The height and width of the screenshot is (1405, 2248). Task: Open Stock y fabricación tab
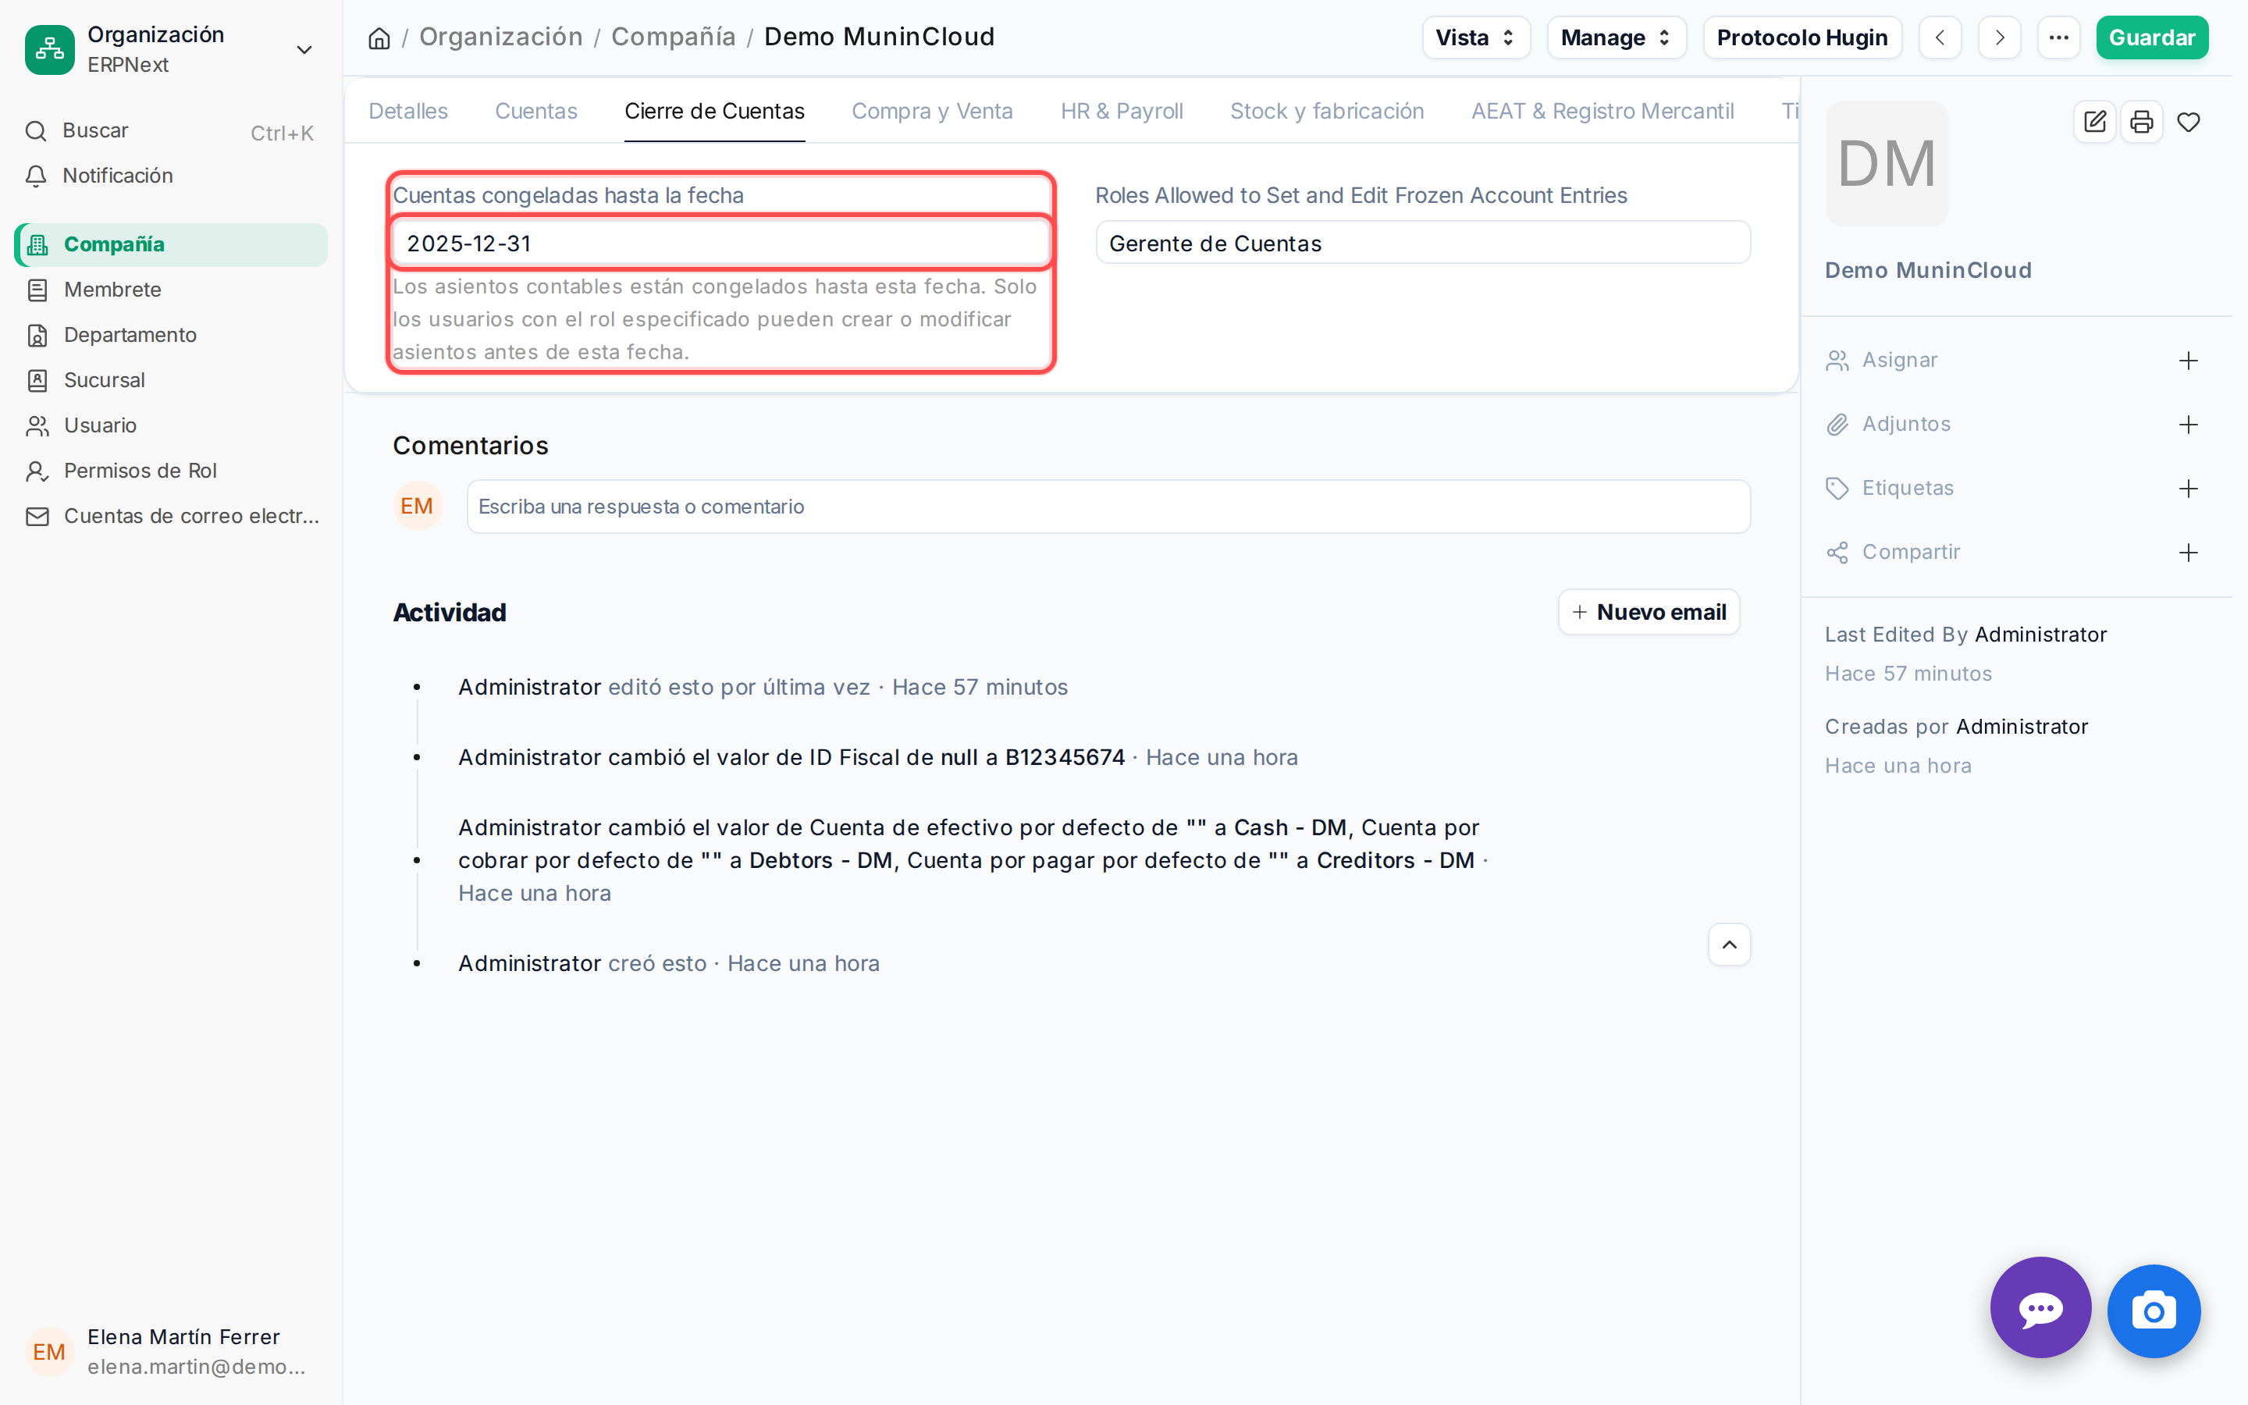[x=1326, y=112]
